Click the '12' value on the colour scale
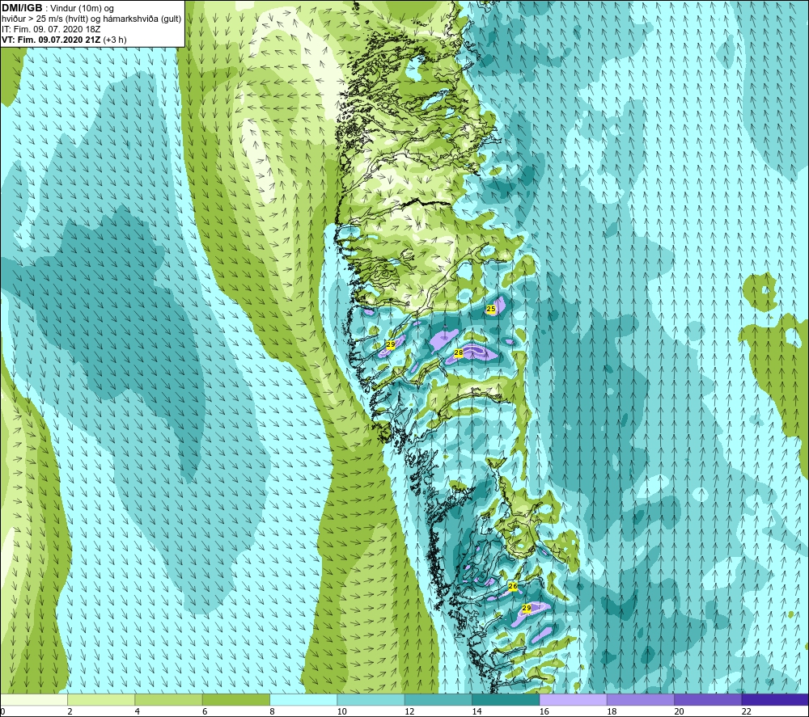Screen dimensions: 809x717 [409, 711]
